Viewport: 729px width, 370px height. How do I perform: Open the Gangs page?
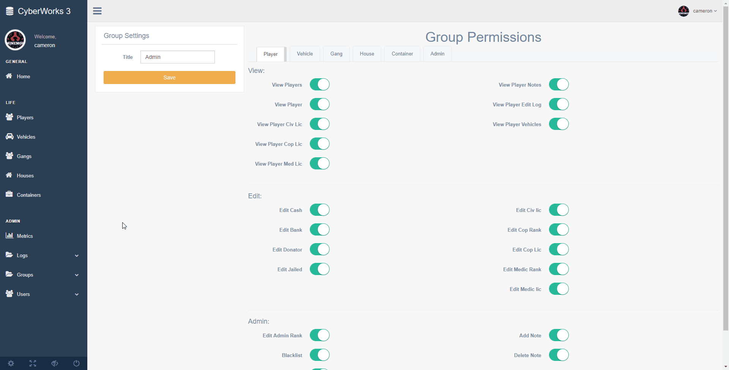click(24, 156)
